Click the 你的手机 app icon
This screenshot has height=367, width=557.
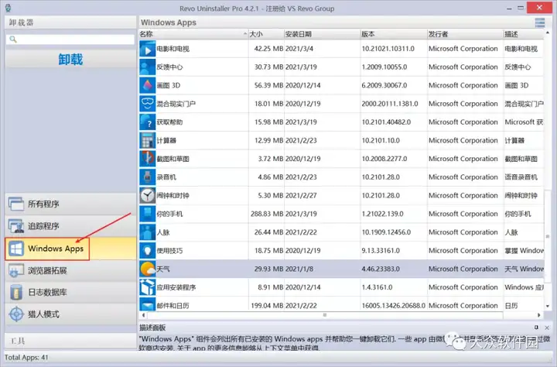coord(147,214)
